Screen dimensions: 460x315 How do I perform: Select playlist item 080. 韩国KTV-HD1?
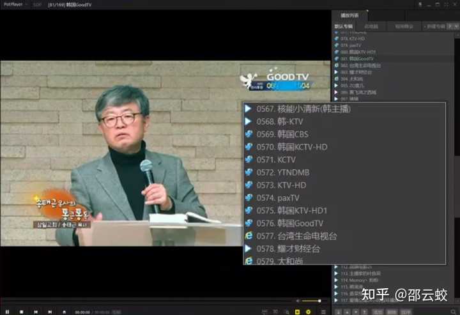point(393,52)
